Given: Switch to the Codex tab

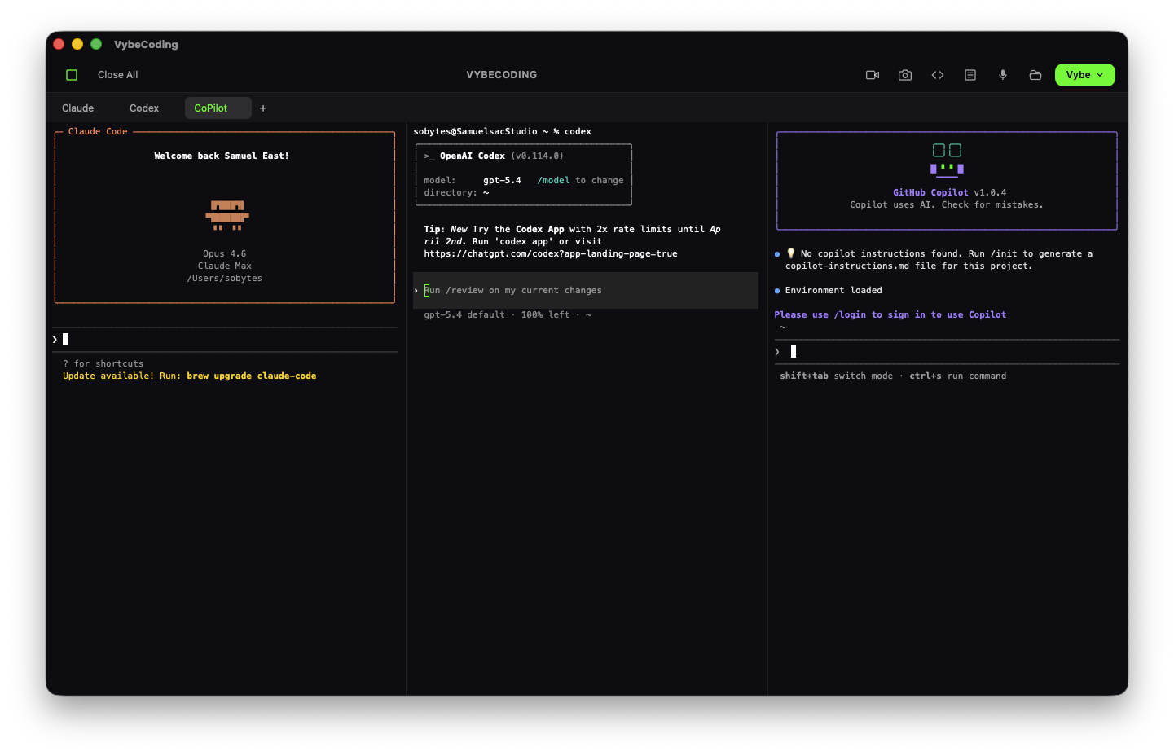Looking at the screenshot, I should point(143,108).
